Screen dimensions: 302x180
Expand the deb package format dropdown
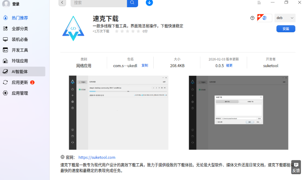tap(285, 18)
